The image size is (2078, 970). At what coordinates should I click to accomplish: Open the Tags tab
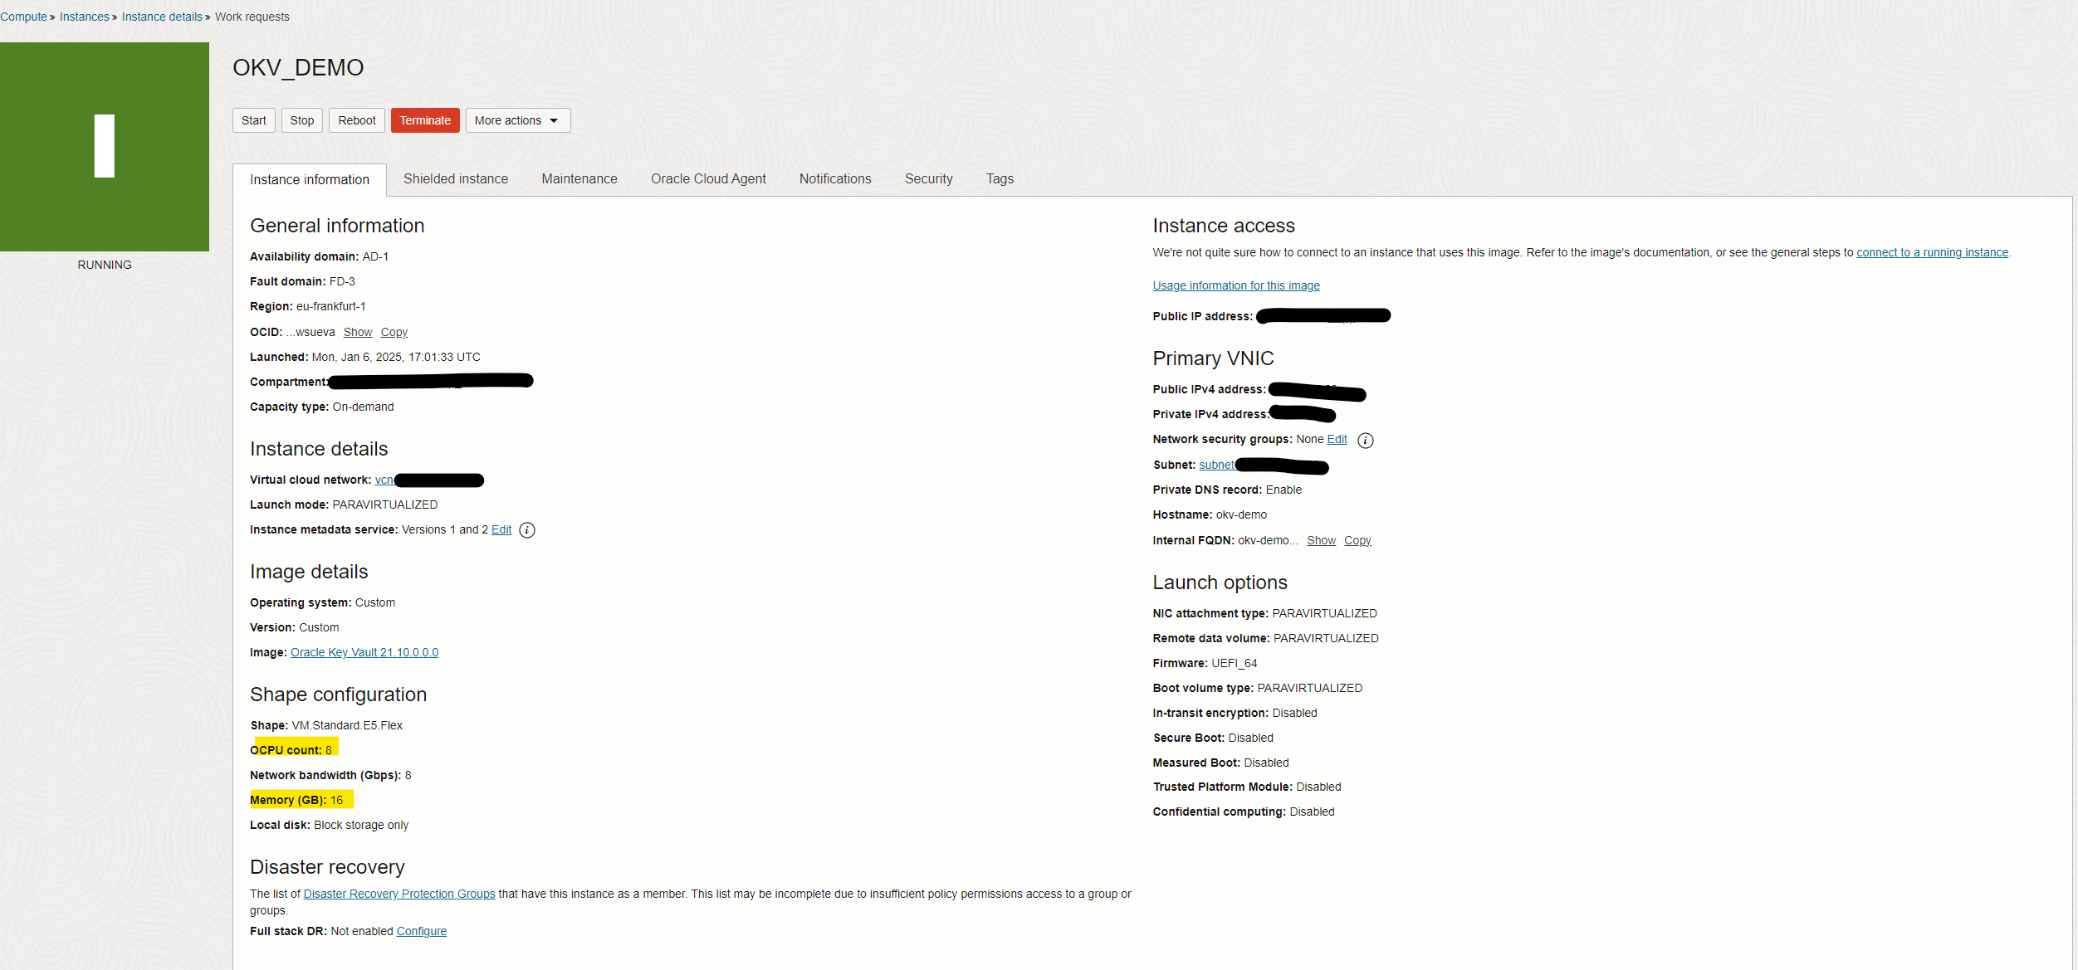tap(999, 179)
